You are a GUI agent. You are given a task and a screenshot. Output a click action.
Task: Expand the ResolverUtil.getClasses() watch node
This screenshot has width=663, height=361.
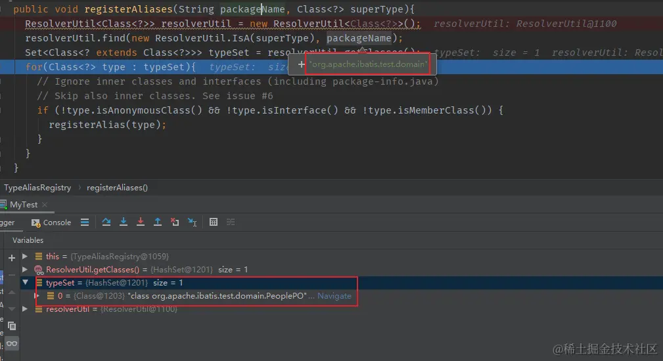tap(25, 269)
